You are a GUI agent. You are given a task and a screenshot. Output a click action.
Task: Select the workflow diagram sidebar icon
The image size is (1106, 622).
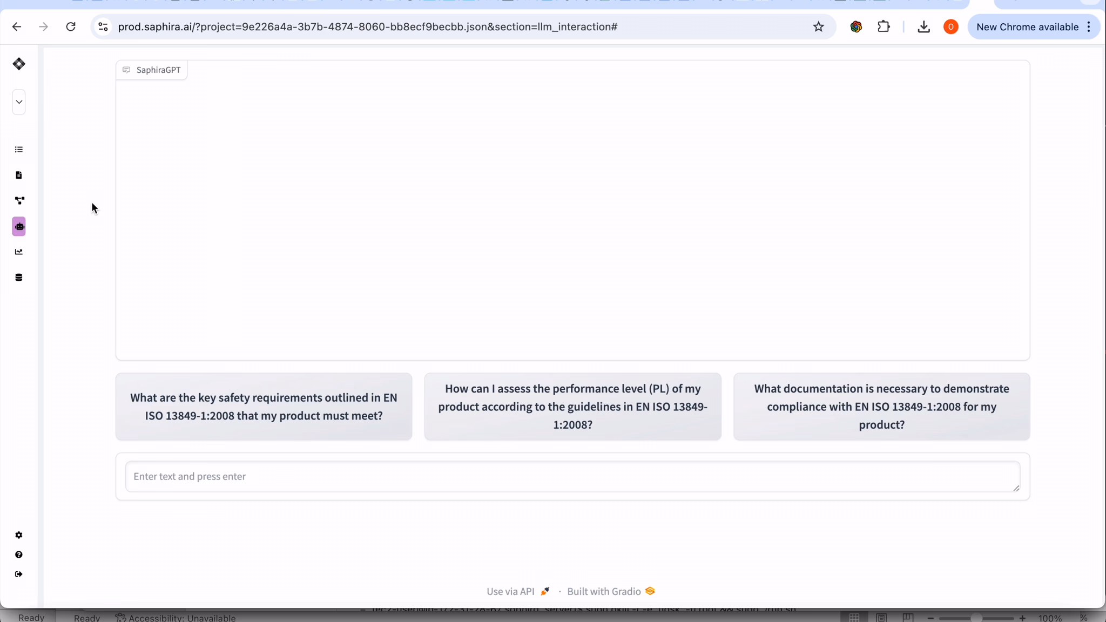click(x=19, y=200)
